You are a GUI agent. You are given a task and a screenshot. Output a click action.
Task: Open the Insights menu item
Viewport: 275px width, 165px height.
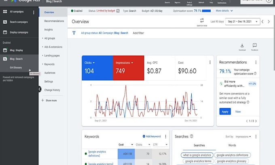[x=49, y=29]
